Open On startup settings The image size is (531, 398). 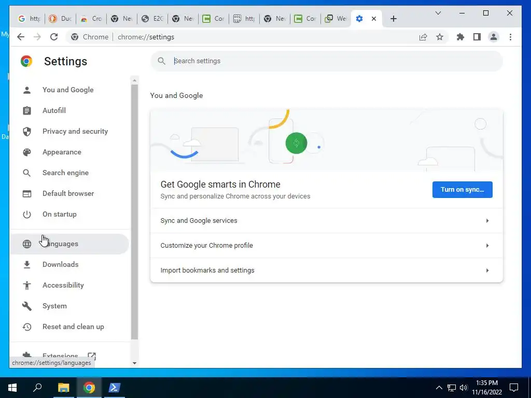pyautogui.click(x=69, y=214)
